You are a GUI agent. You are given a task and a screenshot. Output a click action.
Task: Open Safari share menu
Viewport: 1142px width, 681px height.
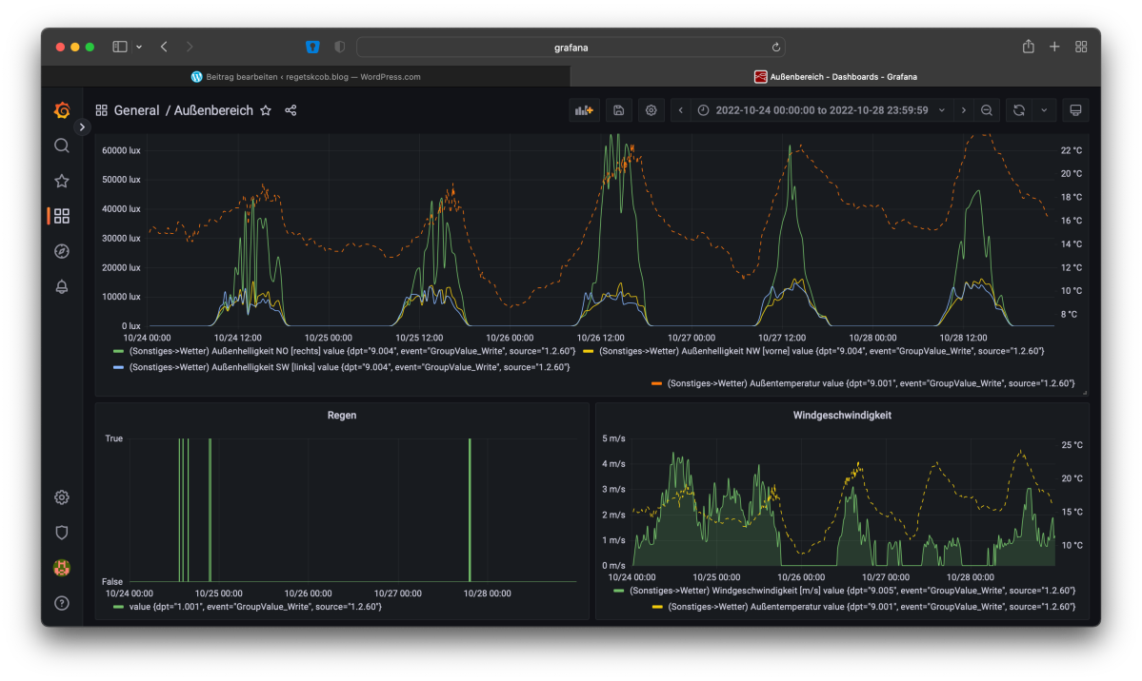click(1029, 47)
